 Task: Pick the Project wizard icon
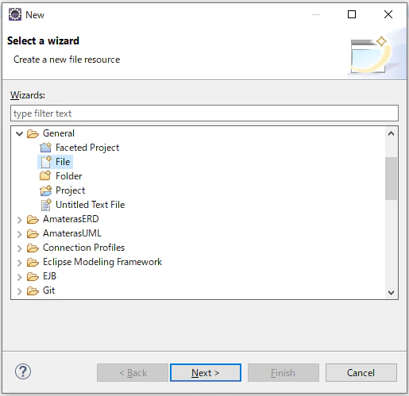point(46,190)
